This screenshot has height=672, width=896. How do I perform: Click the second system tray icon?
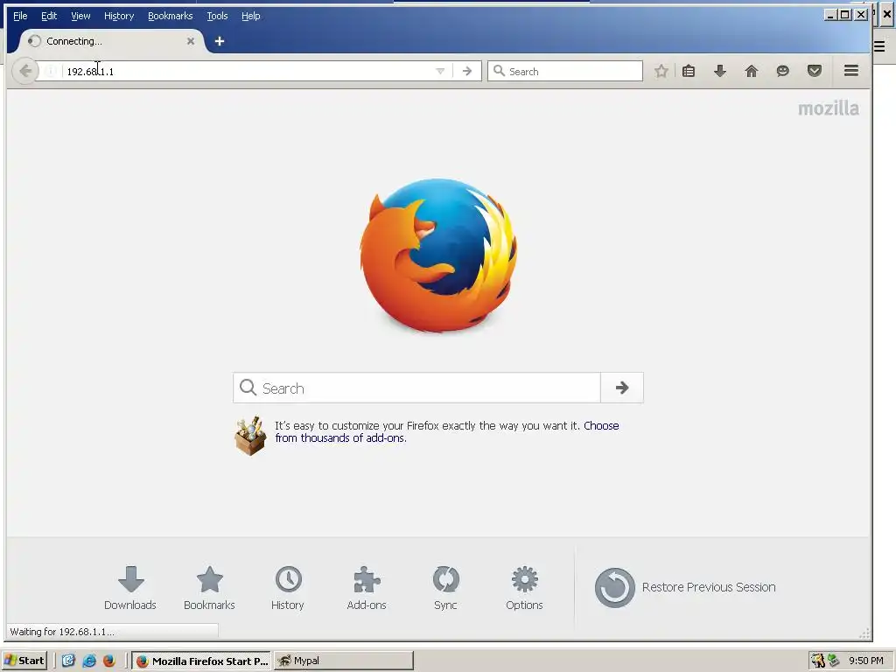834,661
